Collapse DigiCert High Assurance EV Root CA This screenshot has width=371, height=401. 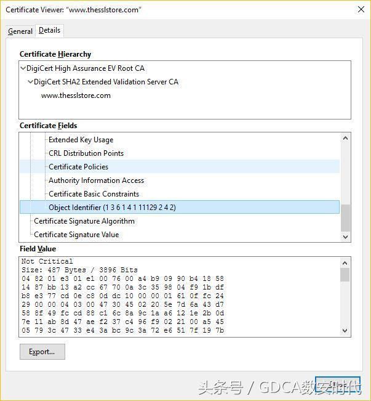(23, 68)
